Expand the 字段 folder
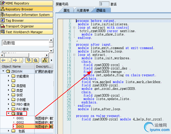 (8, 95)
